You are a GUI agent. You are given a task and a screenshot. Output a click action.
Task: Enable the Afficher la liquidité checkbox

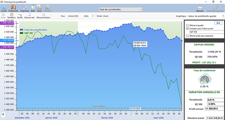(187, 26)
